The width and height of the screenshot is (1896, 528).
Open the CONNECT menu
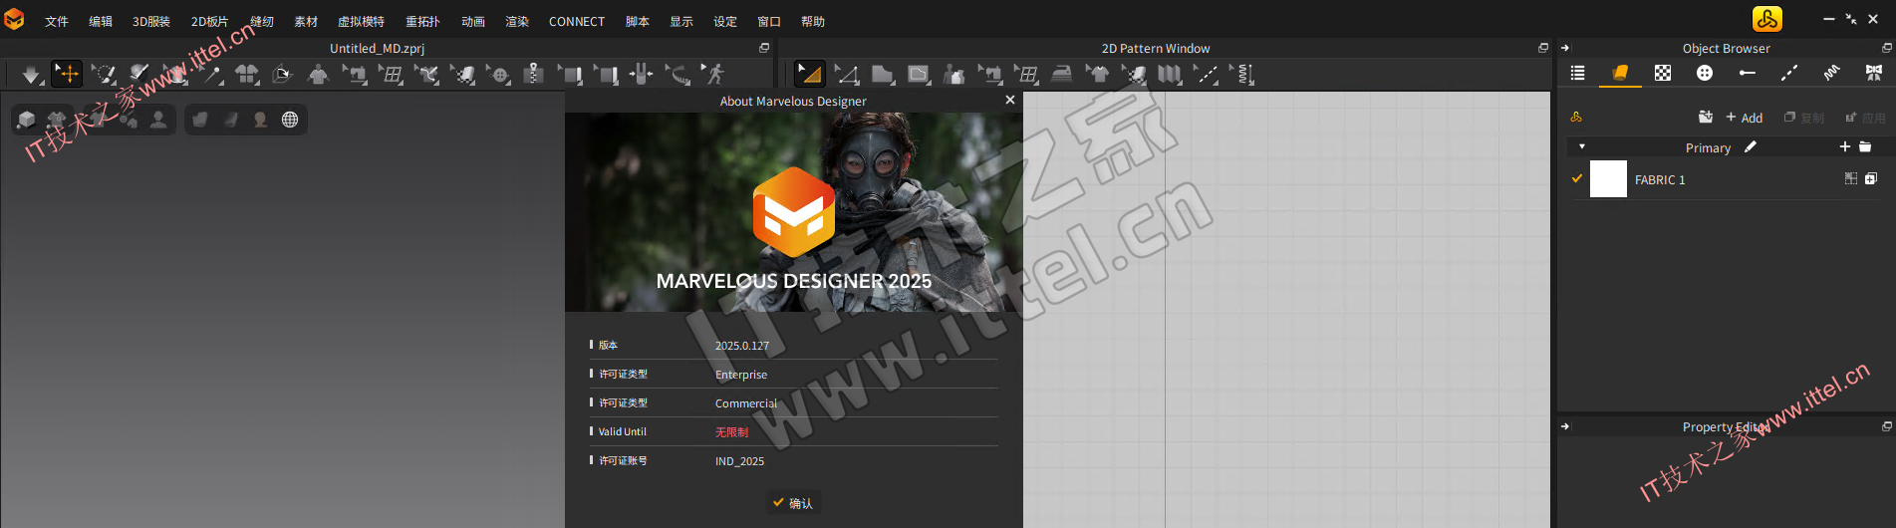(577, 22)
